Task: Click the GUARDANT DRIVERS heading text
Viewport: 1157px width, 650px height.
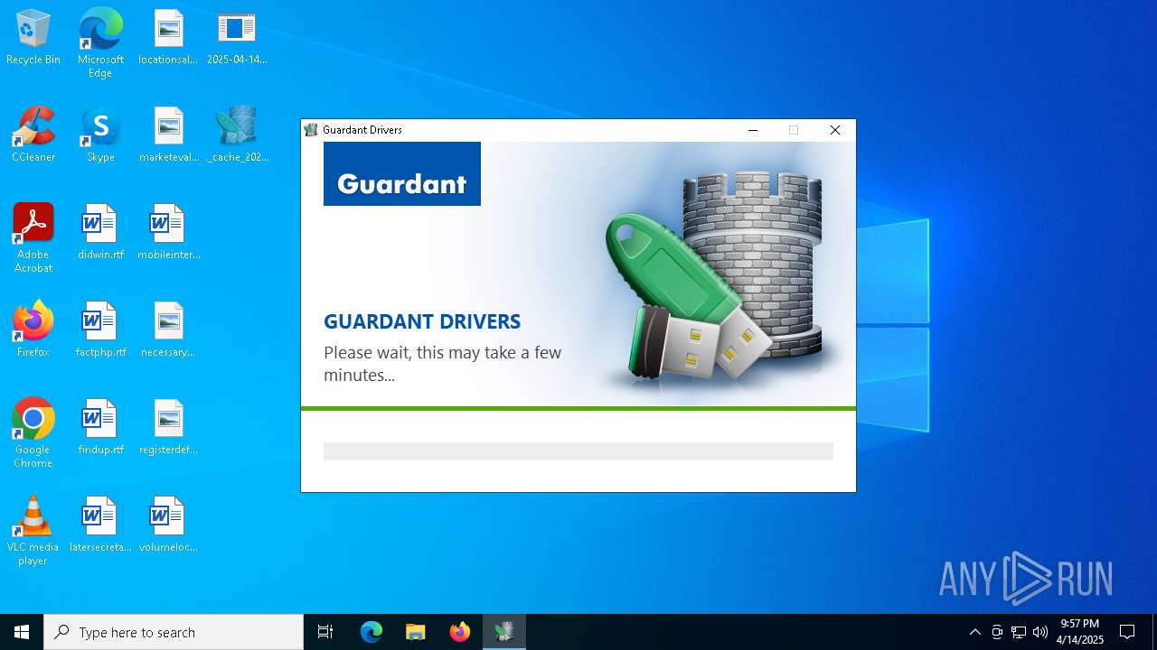Action: (422, 321)
